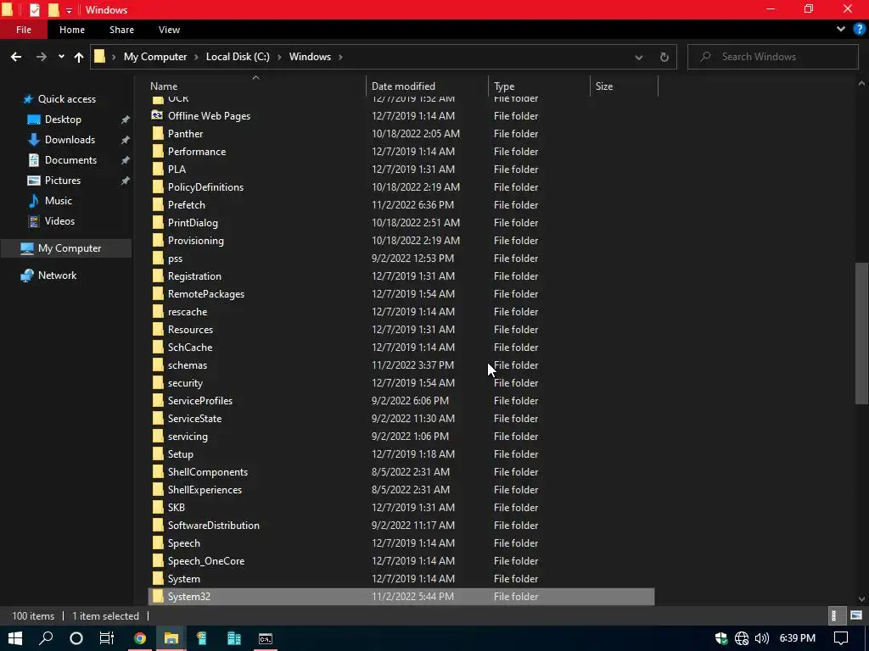This screenshot has height=651, width=869.
Task: Open Pictures in navigation pane
Action: coord(62,181)
